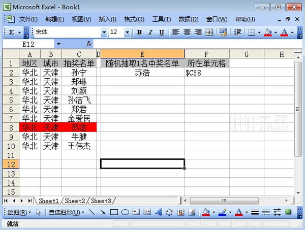The width and height of the screenshot is (305, 230).
Task: Toggle italic formatting
Action: click(150, 32)
